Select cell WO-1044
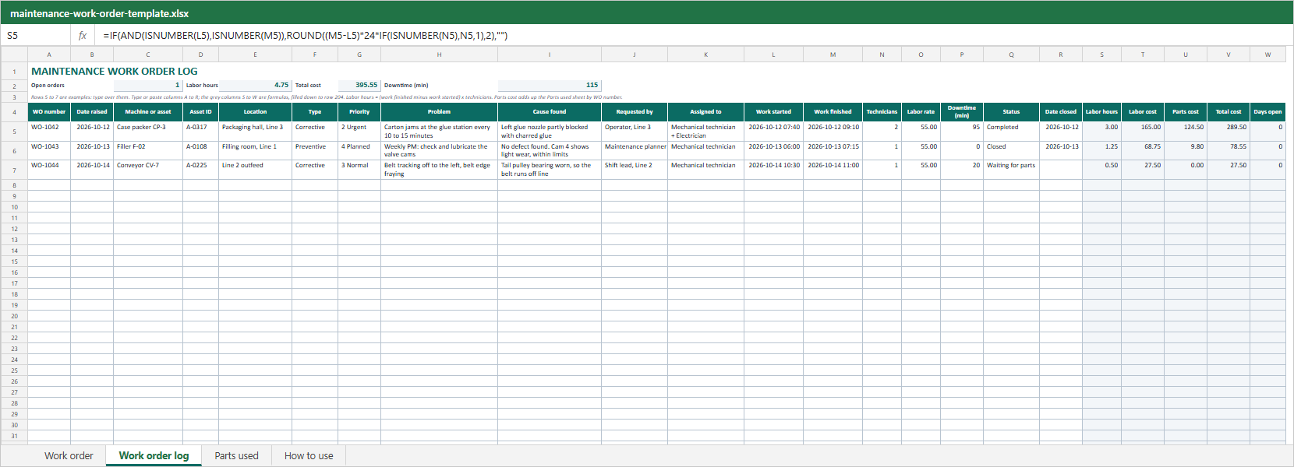This screenshot has width=1294, height=467. [x=49, y=170]
